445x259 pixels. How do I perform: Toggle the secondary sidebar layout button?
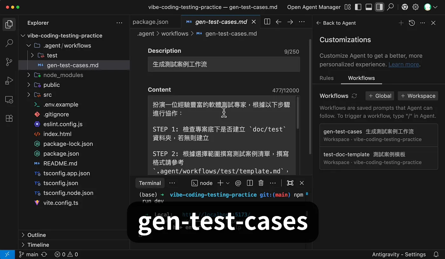click(x=379, y=7)
